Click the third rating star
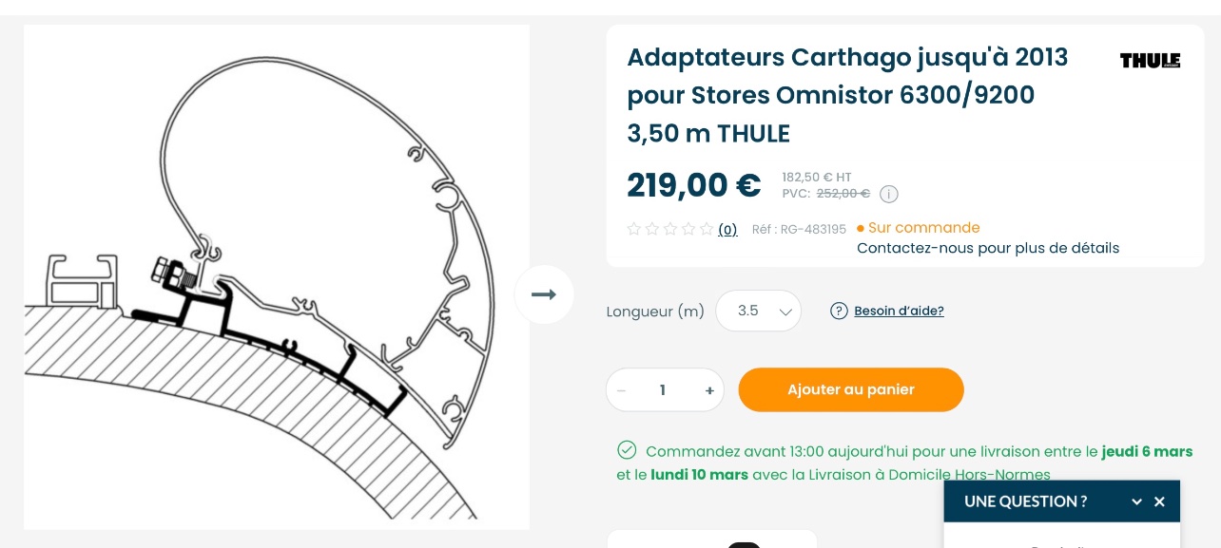Image resolution: width=1221 pixels, height=548 pixels. 670,229
